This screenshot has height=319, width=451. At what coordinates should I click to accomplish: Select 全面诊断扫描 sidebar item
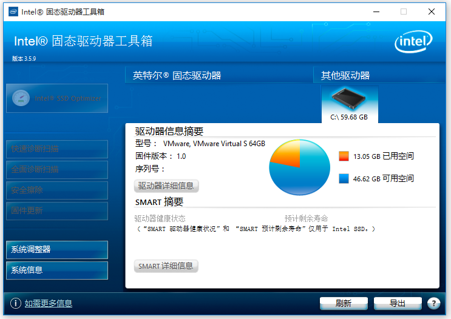click(57, 170)
